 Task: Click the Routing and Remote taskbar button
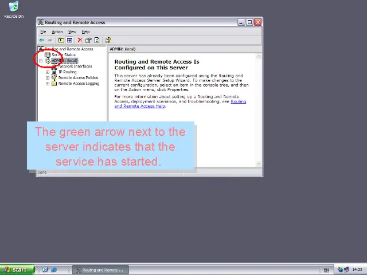99,270
